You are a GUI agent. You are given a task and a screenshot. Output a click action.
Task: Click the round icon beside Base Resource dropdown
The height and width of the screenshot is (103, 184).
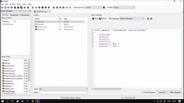pos(104,7)
